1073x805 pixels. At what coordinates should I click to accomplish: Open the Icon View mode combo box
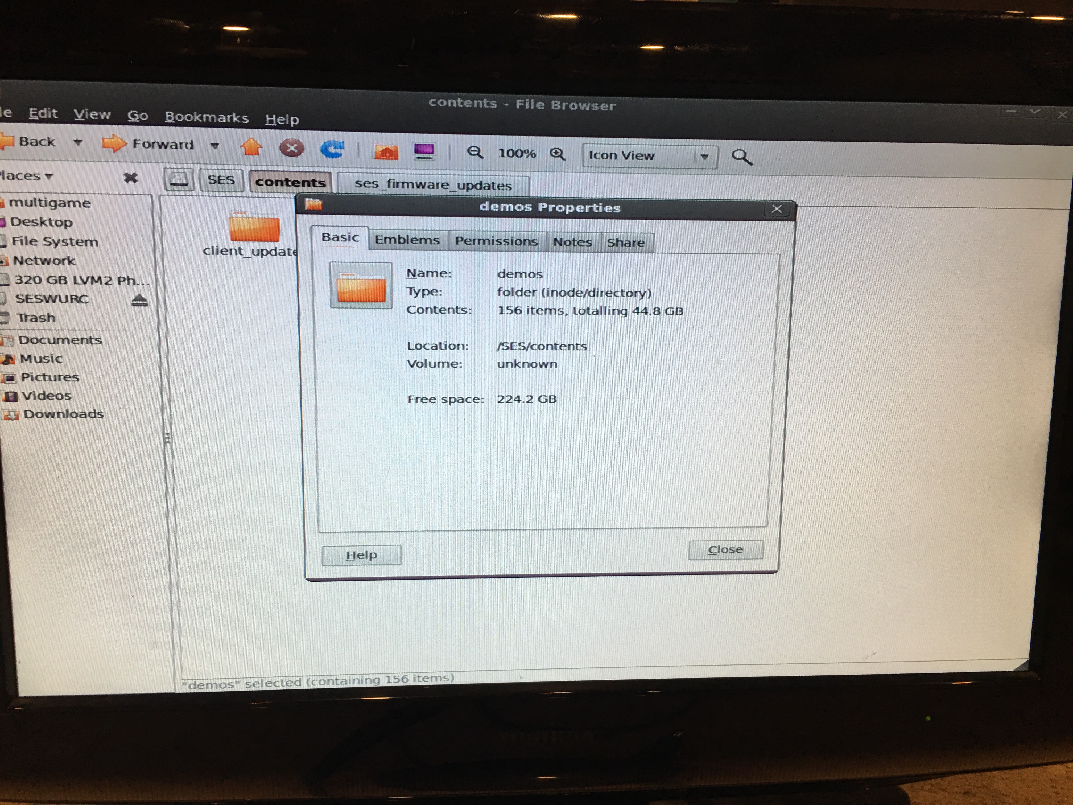[x=650, y=156]
